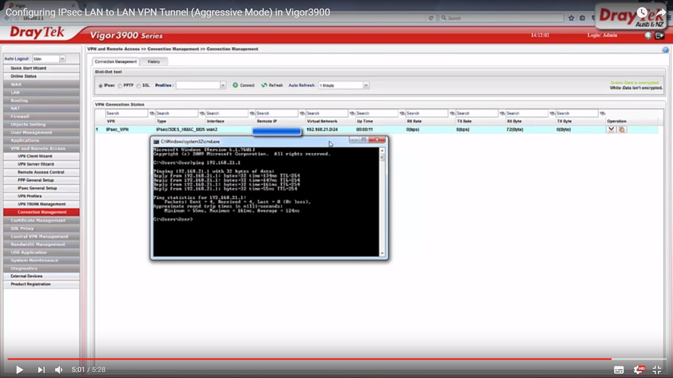
Task: Play the video with the play button
Action: (19, 370)
